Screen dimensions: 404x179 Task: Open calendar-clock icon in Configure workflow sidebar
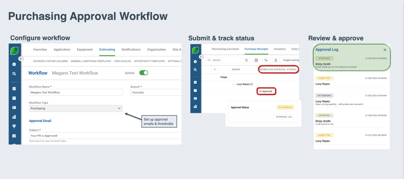(x=14, y=136)
